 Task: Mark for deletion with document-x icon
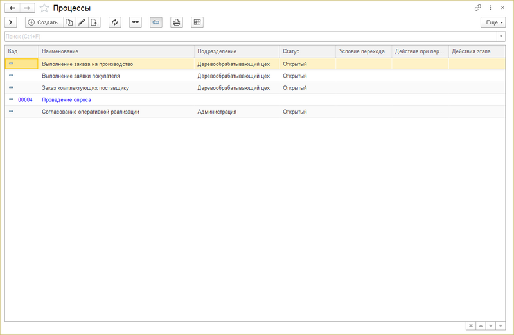[94, 22]
